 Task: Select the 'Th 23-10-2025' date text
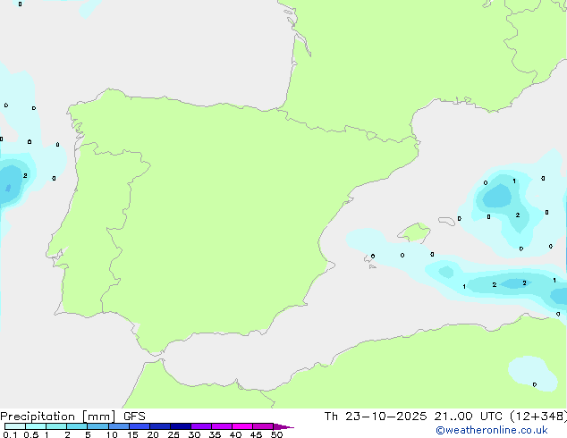click(376, 417)
